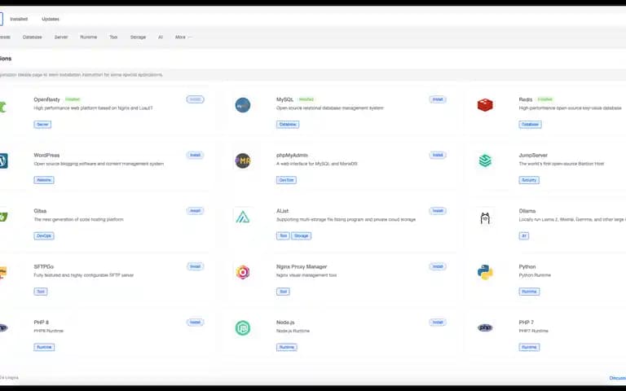Click the Runtime tag under Node.js
This screenshot has height=391, width=626.
[x=287, y=347]
